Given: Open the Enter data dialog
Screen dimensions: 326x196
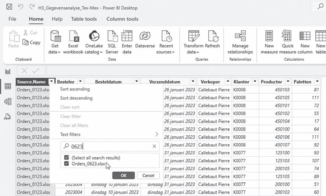Looking at the screenshot, I should pos(127,42).
